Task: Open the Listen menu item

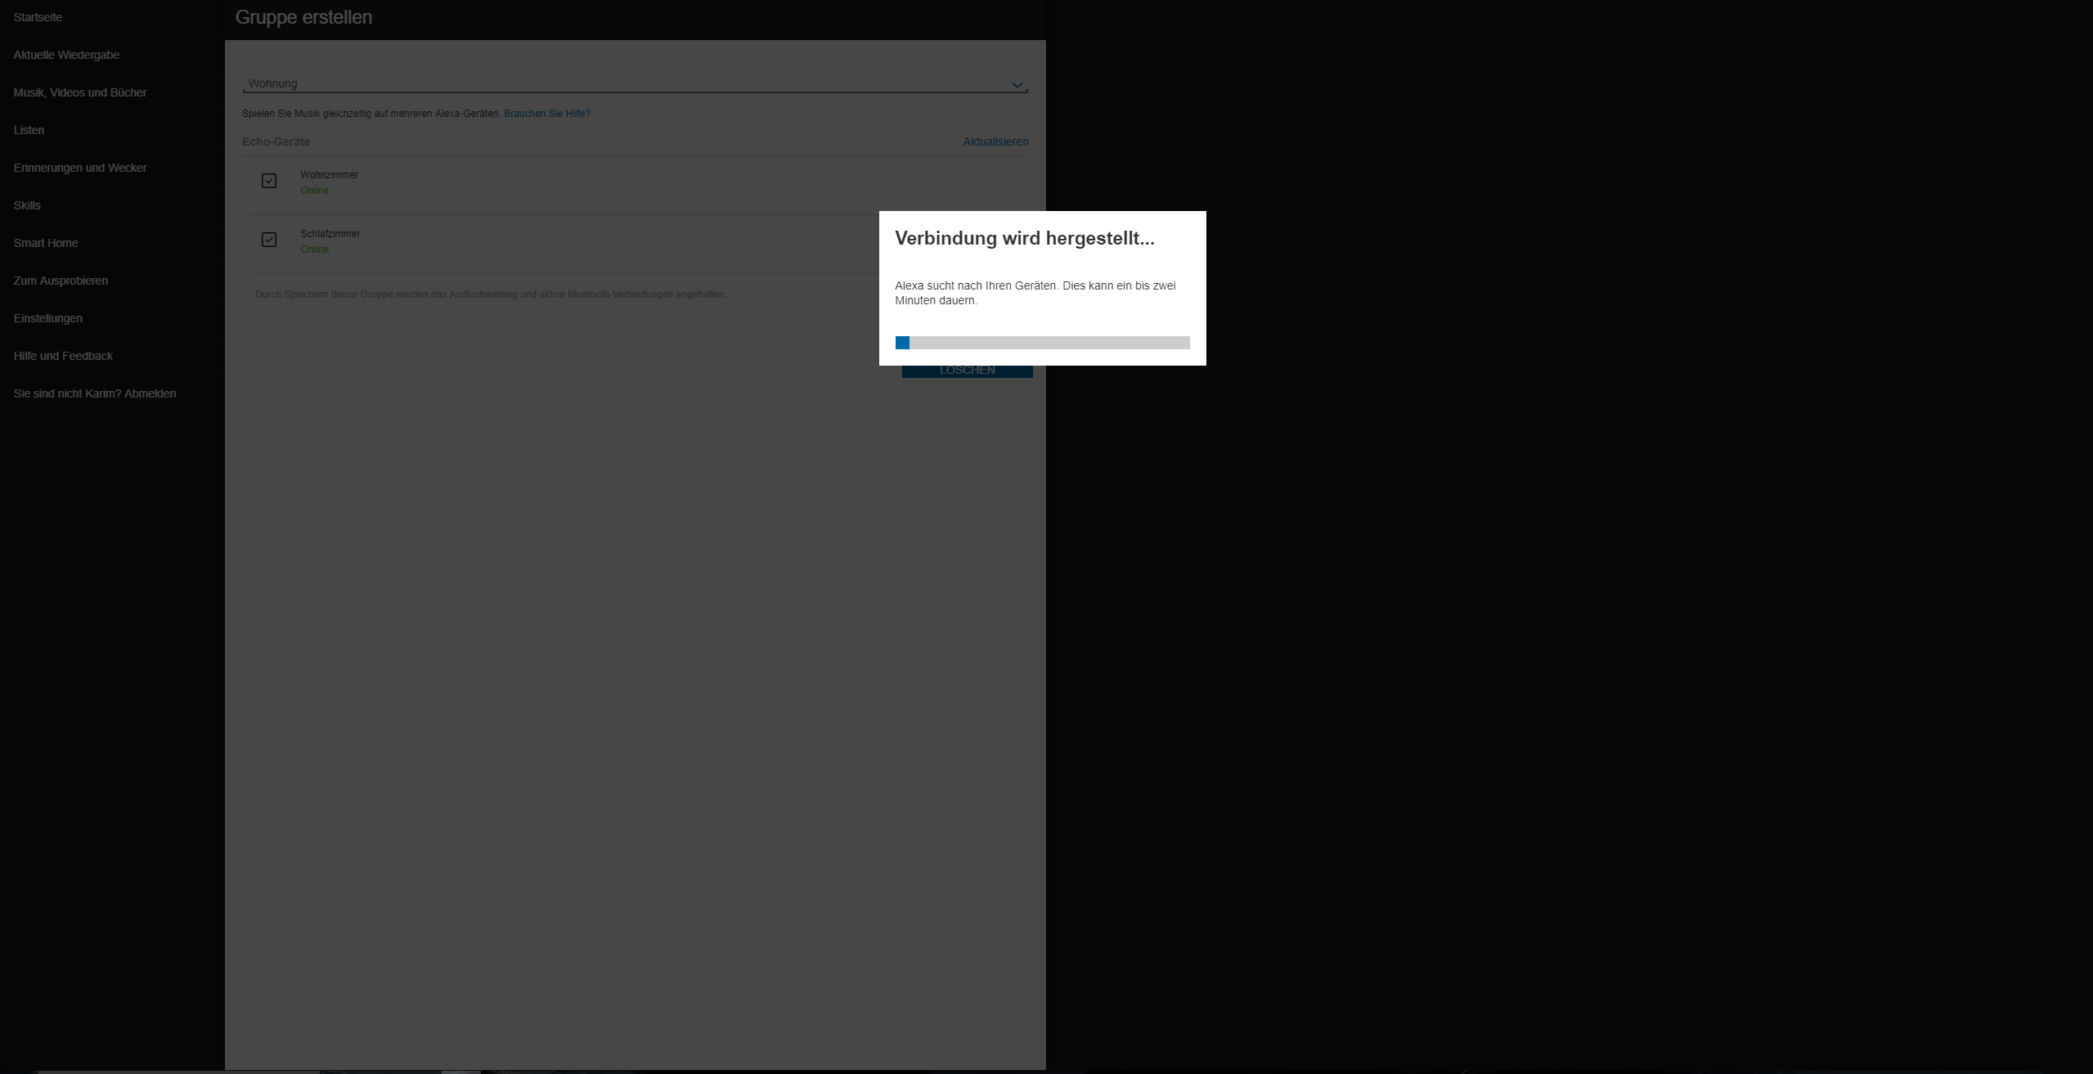Action: [29, 130]
